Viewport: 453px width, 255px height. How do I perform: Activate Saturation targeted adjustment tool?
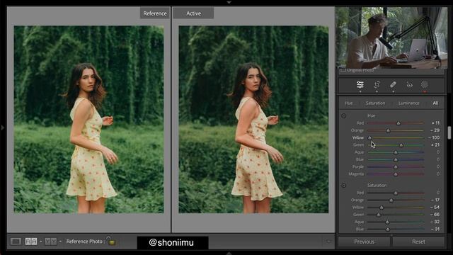343,186
